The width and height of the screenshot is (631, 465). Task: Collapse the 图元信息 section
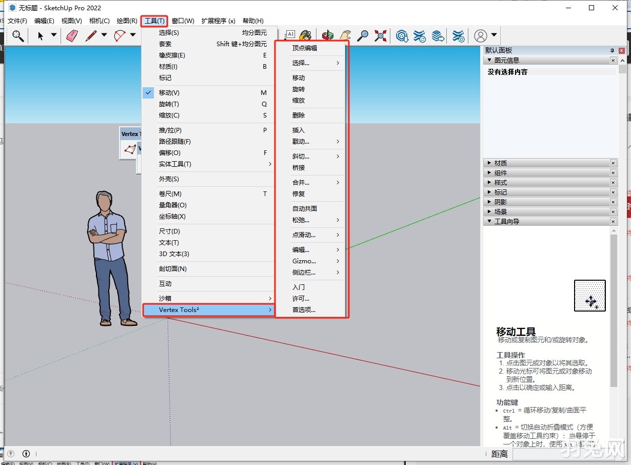tap(489, 60)
